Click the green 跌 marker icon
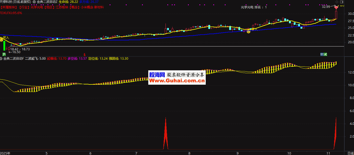 click(4, 54)
